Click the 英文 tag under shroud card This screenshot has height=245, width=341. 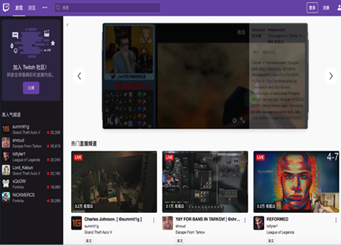180,240
